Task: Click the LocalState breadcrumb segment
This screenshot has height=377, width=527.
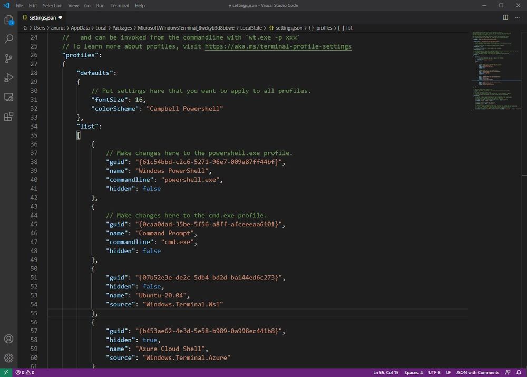Action: [251, 28]
